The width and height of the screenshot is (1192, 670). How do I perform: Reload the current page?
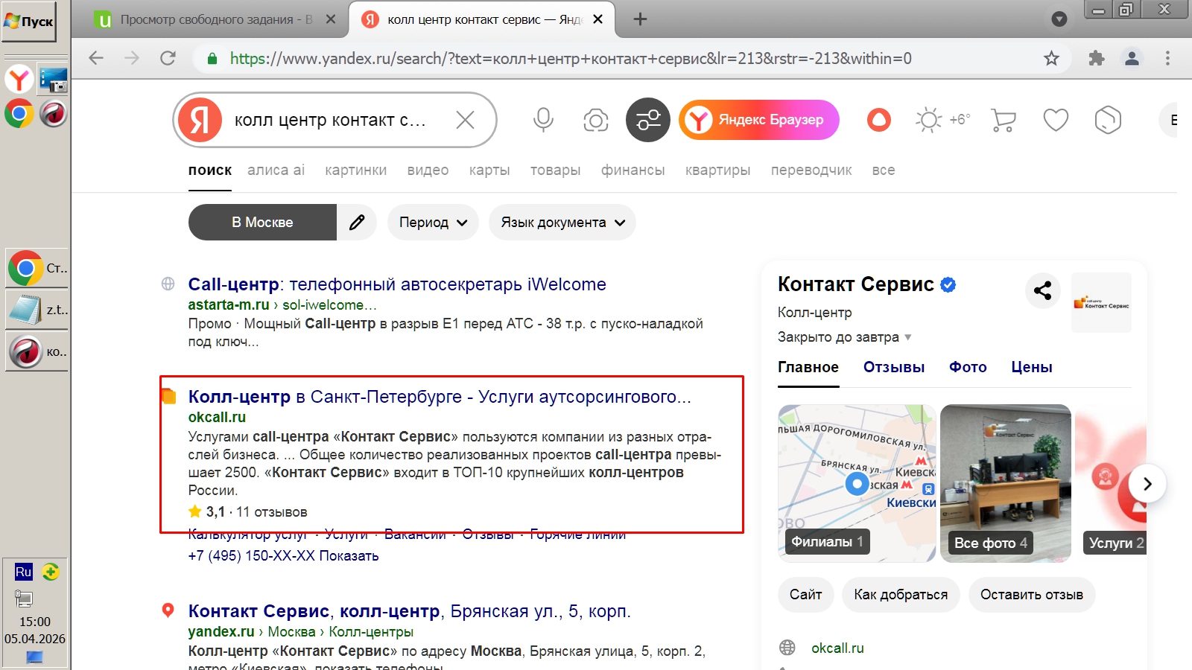click(x=168, y=58)
